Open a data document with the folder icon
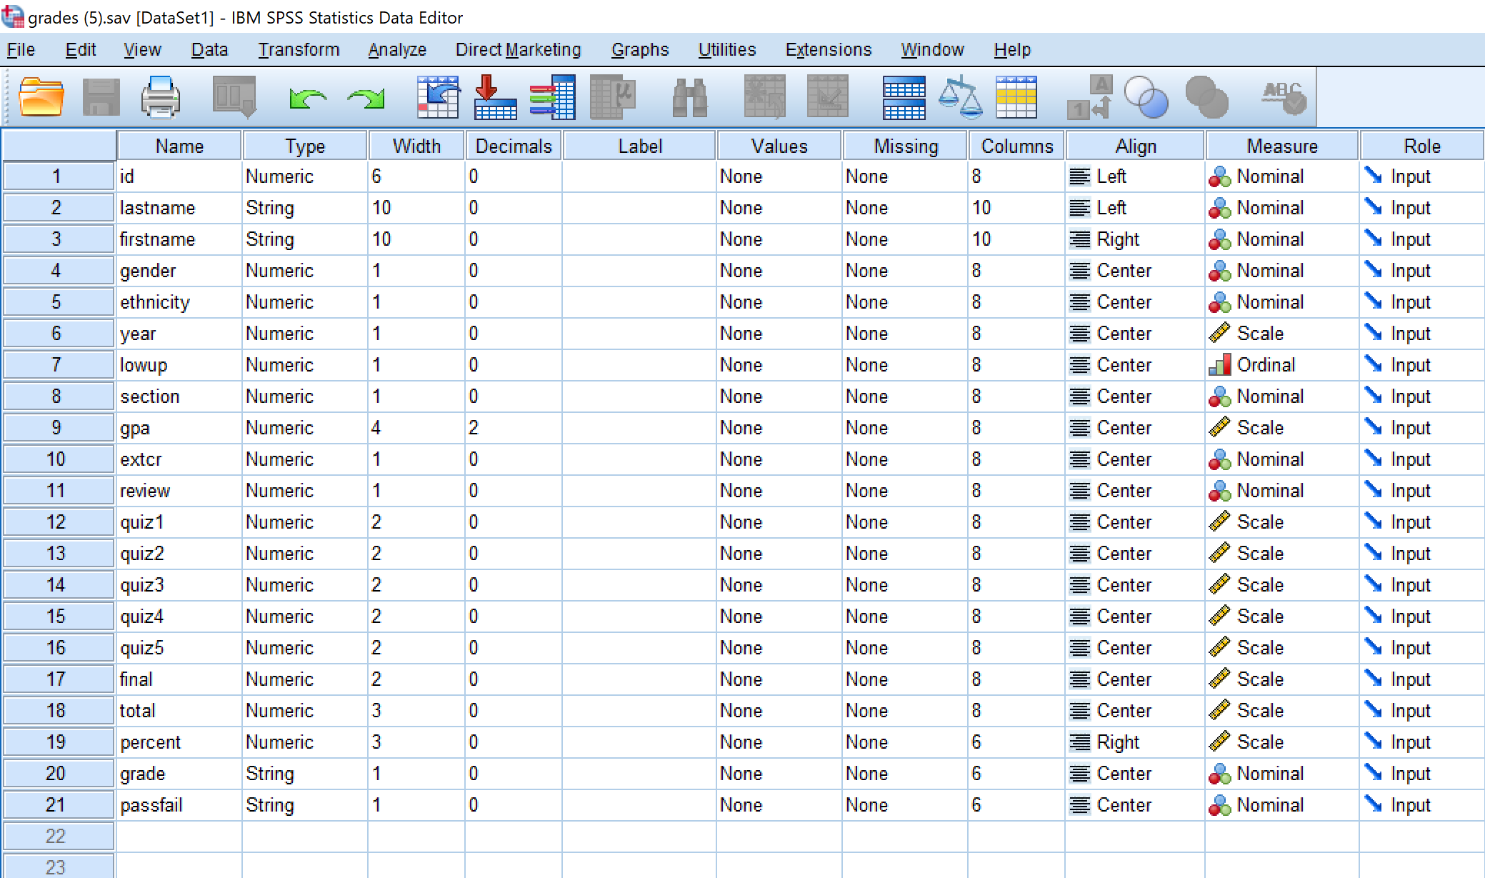The width and height of the screenshot is (1485, 878). [x=41, y=97]
